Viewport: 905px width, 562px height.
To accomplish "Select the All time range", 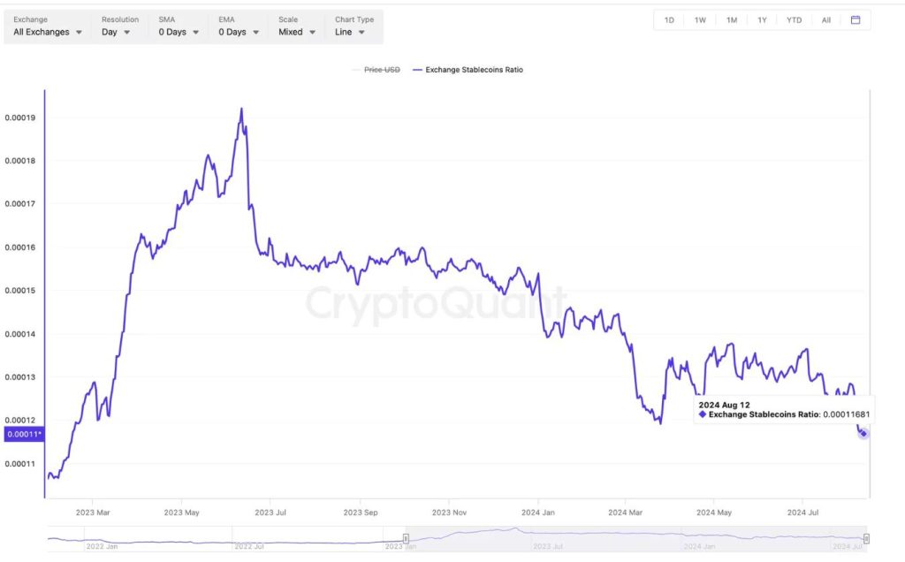I will click(x=825, y=19).
